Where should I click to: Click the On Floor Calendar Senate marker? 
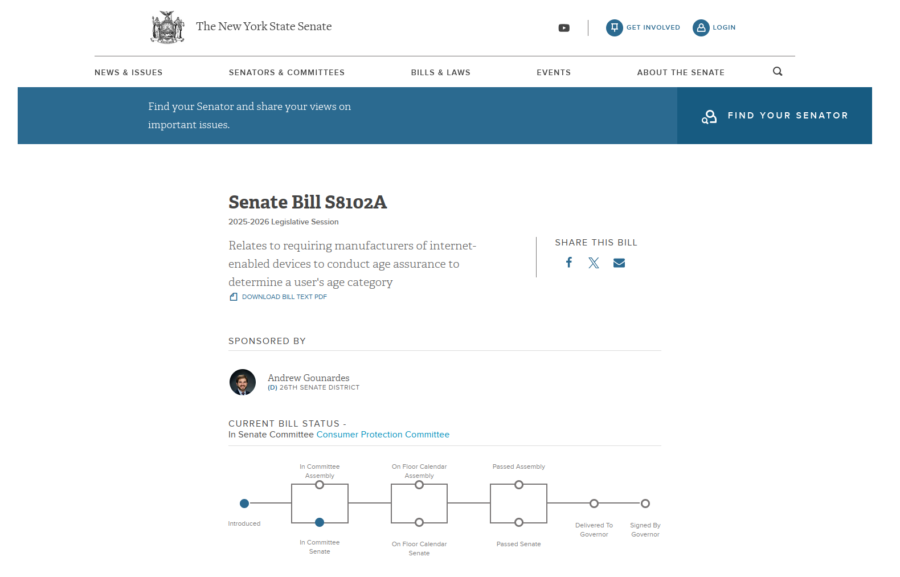[x=419, y=522]
